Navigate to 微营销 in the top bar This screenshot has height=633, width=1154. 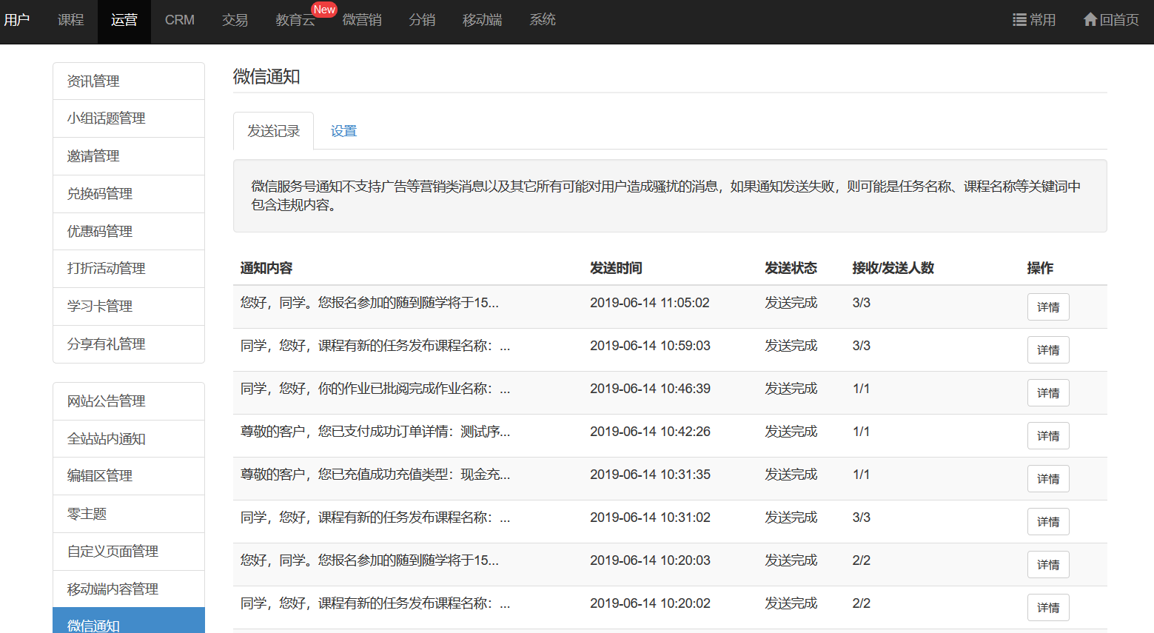(361, 20)
